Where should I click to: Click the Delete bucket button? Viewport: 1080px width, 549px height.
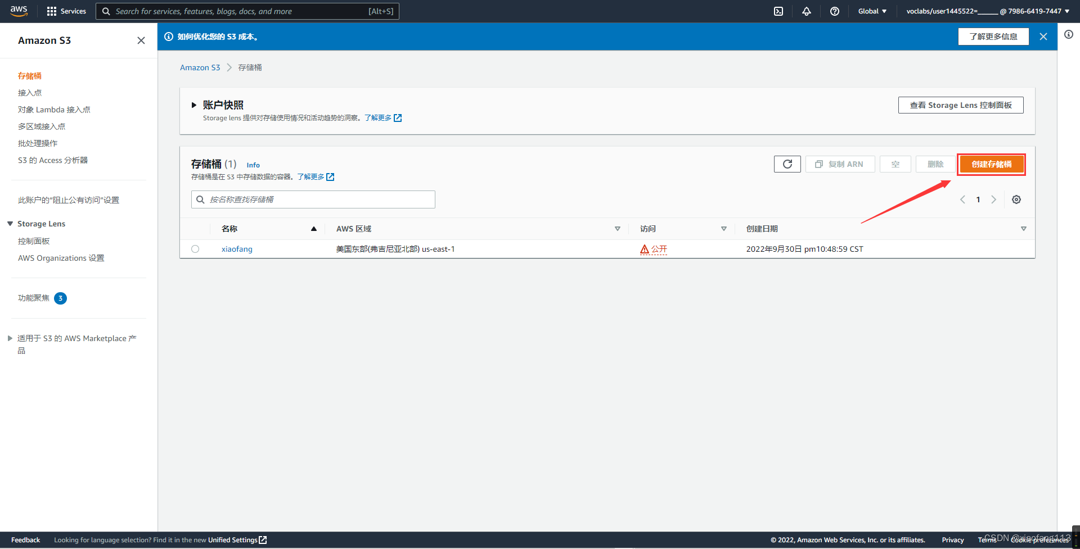(935, 164)
